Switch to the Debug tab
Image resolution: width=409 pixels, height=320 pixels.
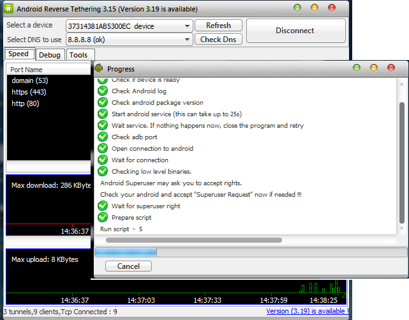click(x=49, y=55)
